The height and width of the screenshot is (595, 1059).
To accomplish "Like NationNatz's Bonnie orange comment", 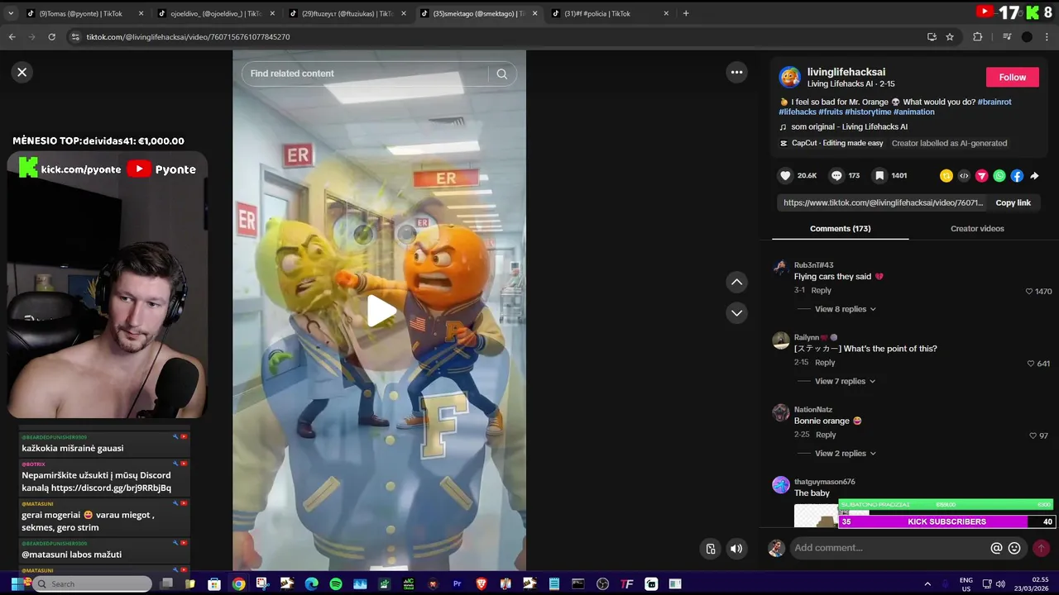I will click(x=1033, y=436).
